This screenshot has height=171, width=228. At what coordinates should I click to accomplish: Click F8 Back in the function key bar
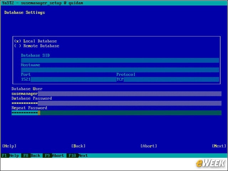click(x=31, y=156)
